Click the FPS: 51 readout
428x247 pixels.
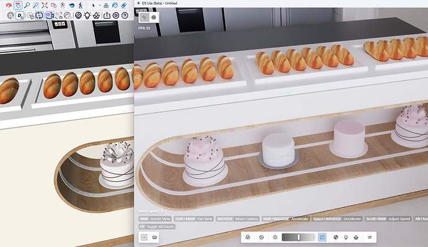(144, 28)
